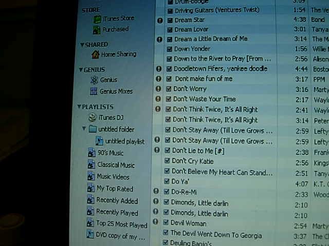Select the song Don't Lie to Me [#]
Viewport: 329px width, 246px height.
[198, 151]
